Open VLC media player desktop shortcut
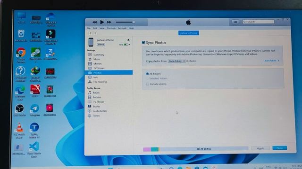The image size is (302, 169). click(x=19, y=131)
